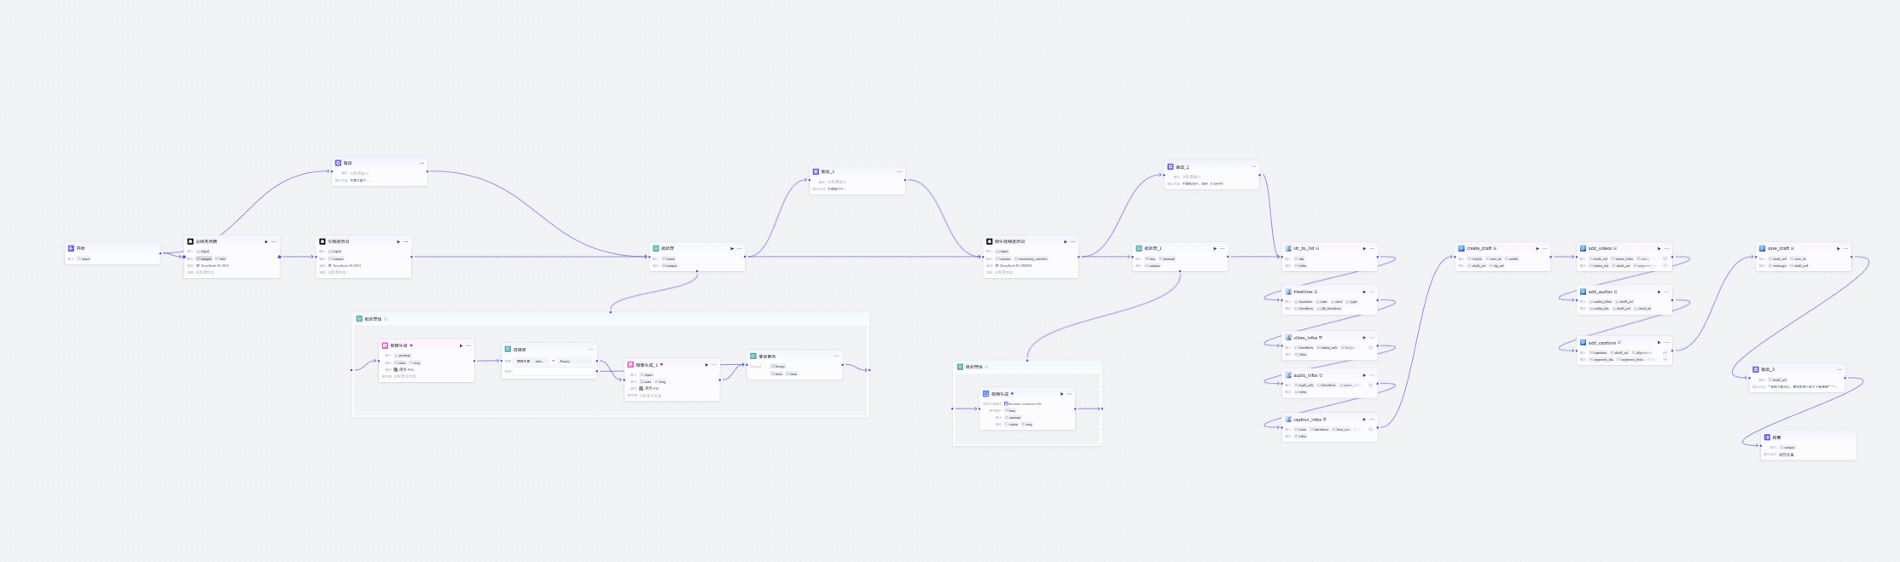Open the three-dot menu on 输出_2 node
Screen dimensions: 1900x562
(1253, 167)
